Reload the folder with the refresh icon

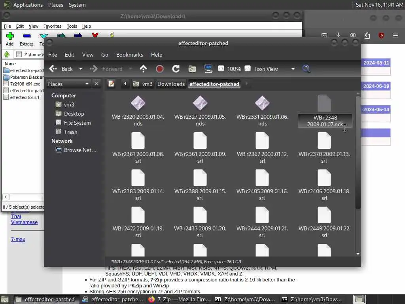coord(176,69)
